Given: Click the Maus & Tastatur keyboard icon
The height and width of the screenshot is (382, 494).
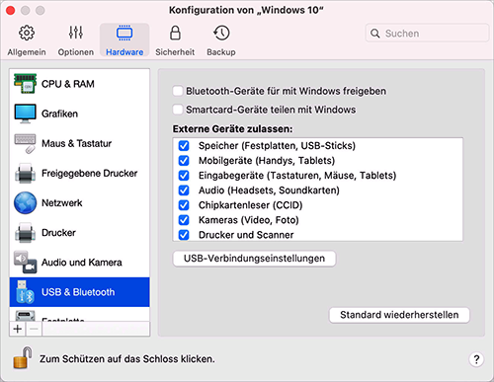Looking at the screenshot, I should (25, 143).
